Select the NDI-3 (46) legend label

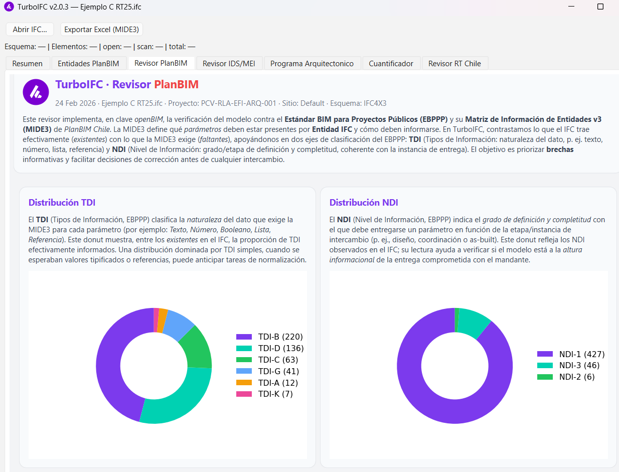tap(579, 366)
